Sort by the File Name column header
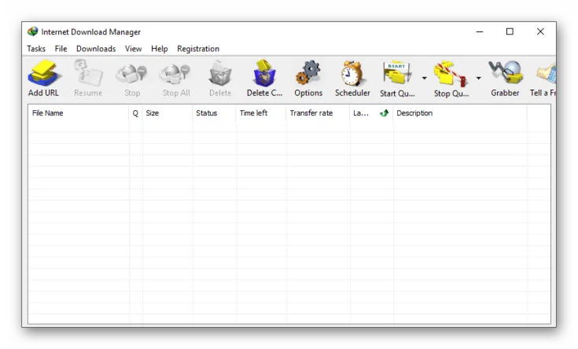This screenshot has height=349, width=578. pyautogui.click(x=79, y=112)
